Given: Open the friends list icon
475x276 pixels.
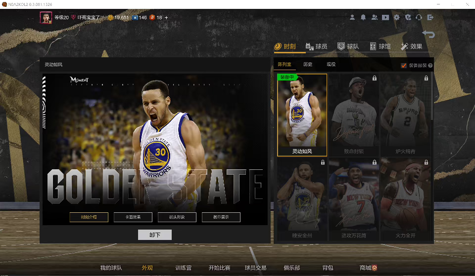Looking at the screenshot, I should point(375,18).
